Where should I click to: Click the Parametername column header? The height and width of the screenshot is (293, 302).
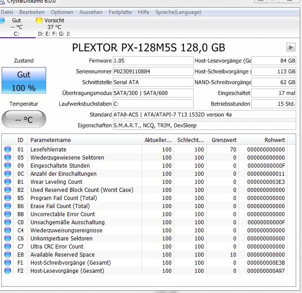[x=84, y=140]
